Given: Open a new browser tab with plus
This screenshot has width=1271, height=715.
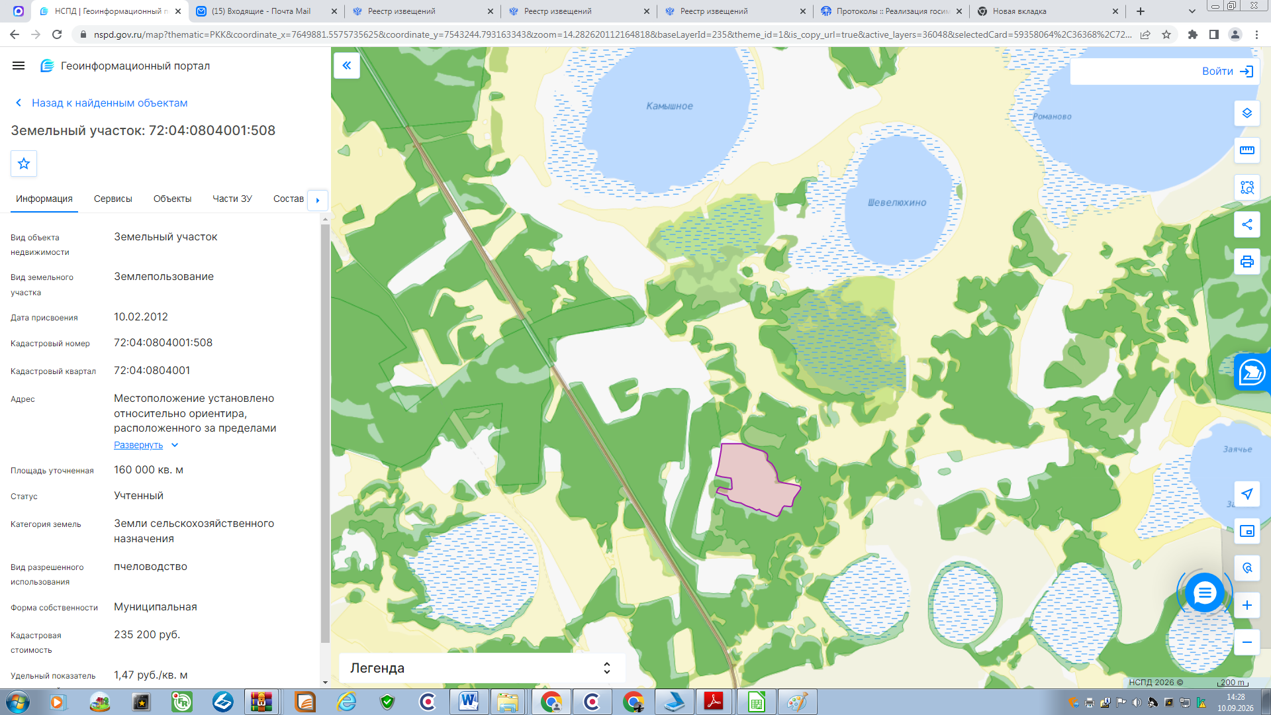Looking at the screenshot, I should point(1141,11).
